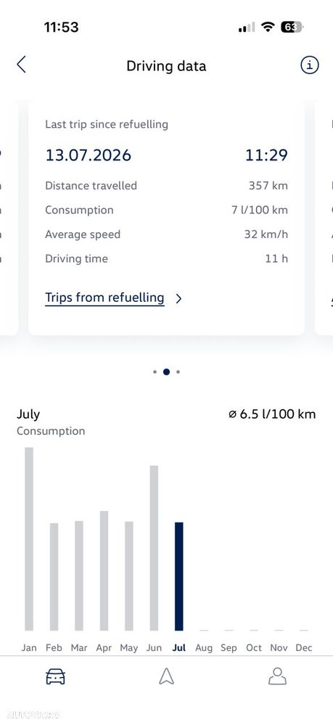Tap the Wi-Fi status icon
This screenshot has width=333, height=725.
click(268, 28)
